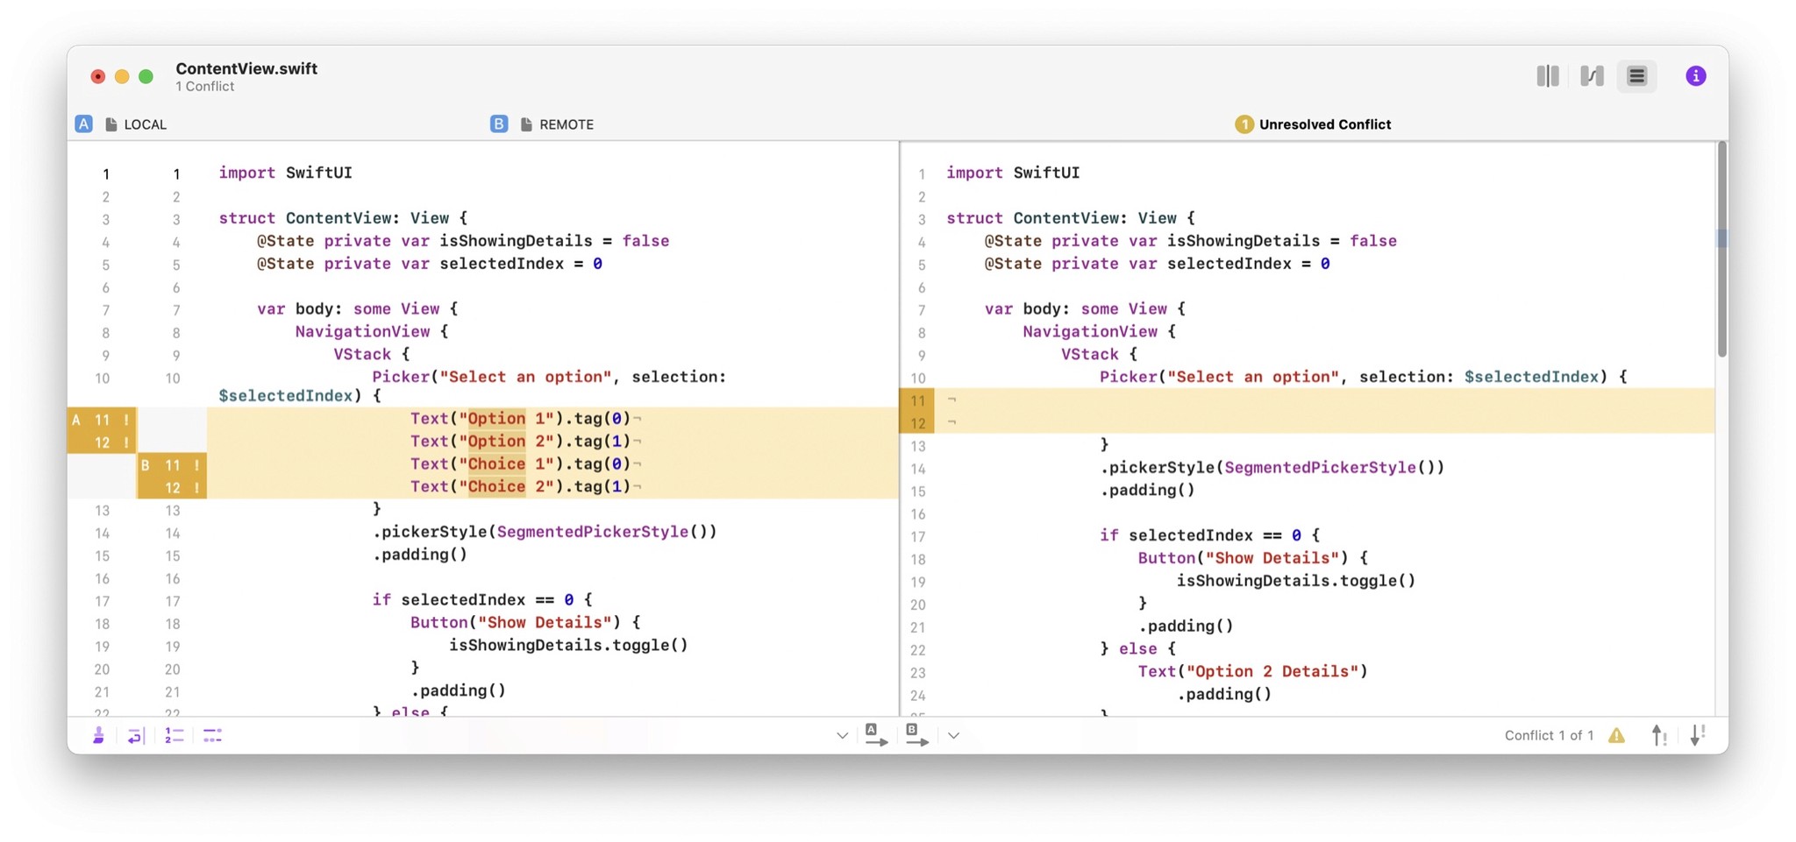
Task: Click empty conflict line 11 in merge pane
Action: [x=1324, y=400]
